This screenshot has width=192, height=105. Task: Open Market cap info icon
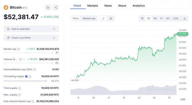[x=18, y=49]
